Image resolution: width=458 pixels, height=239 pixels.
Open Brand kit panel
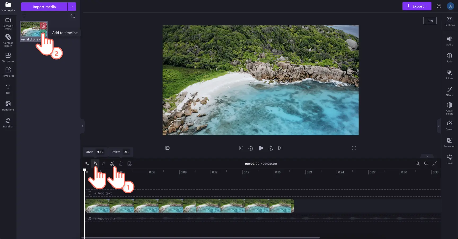point(8,123)
